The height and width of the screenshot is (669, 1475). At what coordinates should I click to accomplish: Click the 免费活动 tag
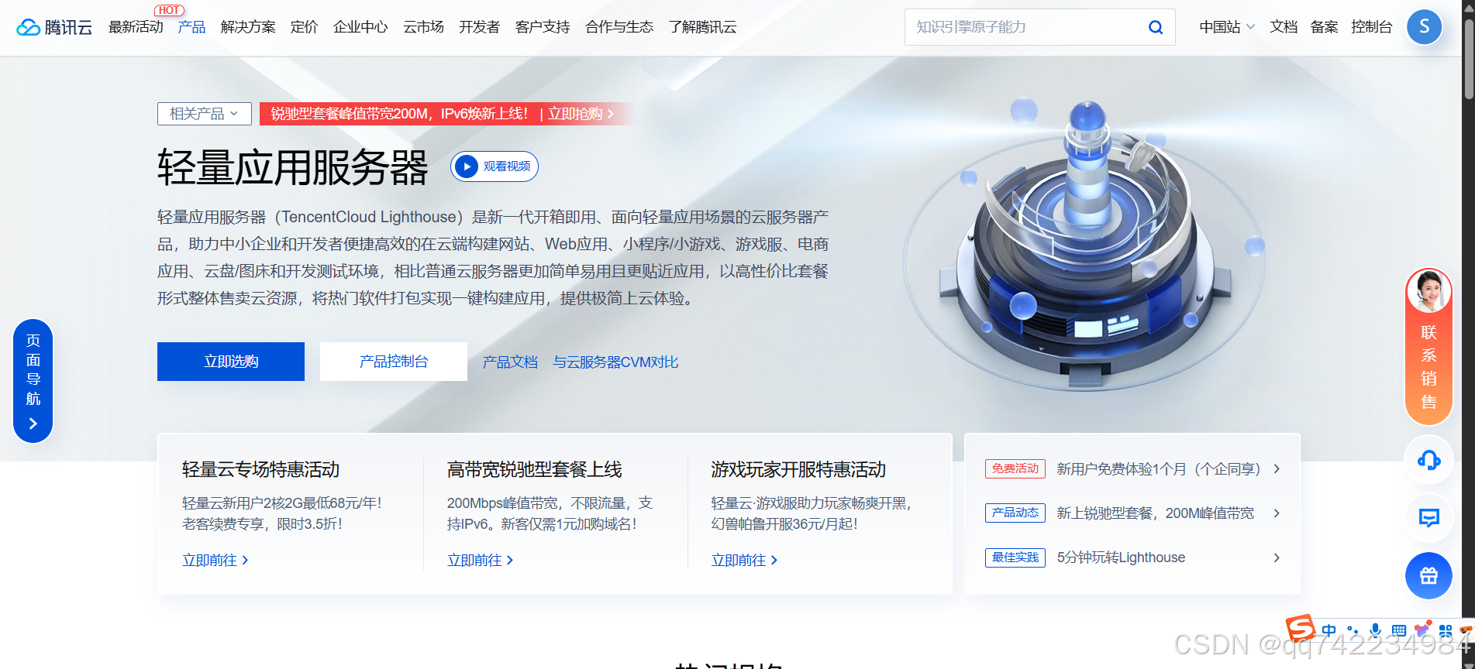coord(1015,469)
